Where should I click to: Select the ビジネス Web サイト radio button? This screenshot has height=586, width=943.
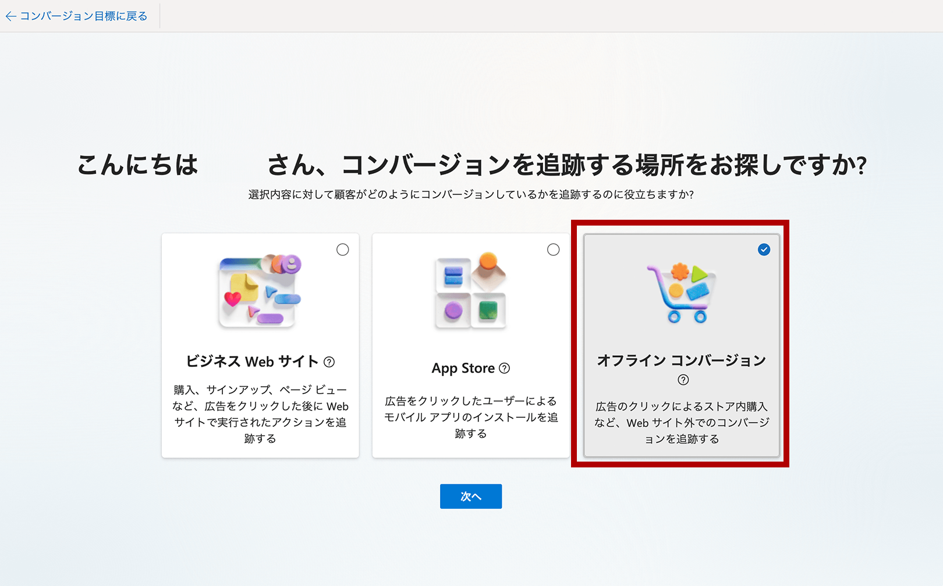pos(343,249)
